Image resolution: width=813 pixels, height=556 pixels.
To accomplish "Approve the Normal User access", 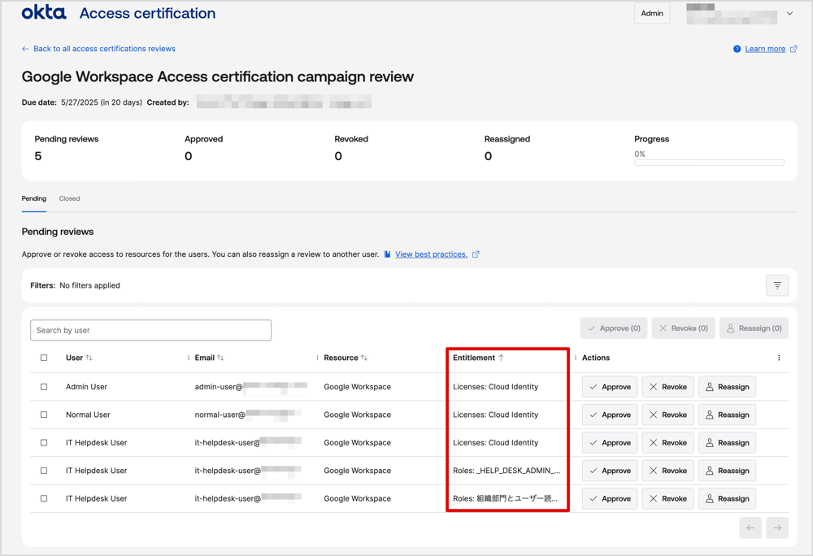I will click(x=610, y=415).
